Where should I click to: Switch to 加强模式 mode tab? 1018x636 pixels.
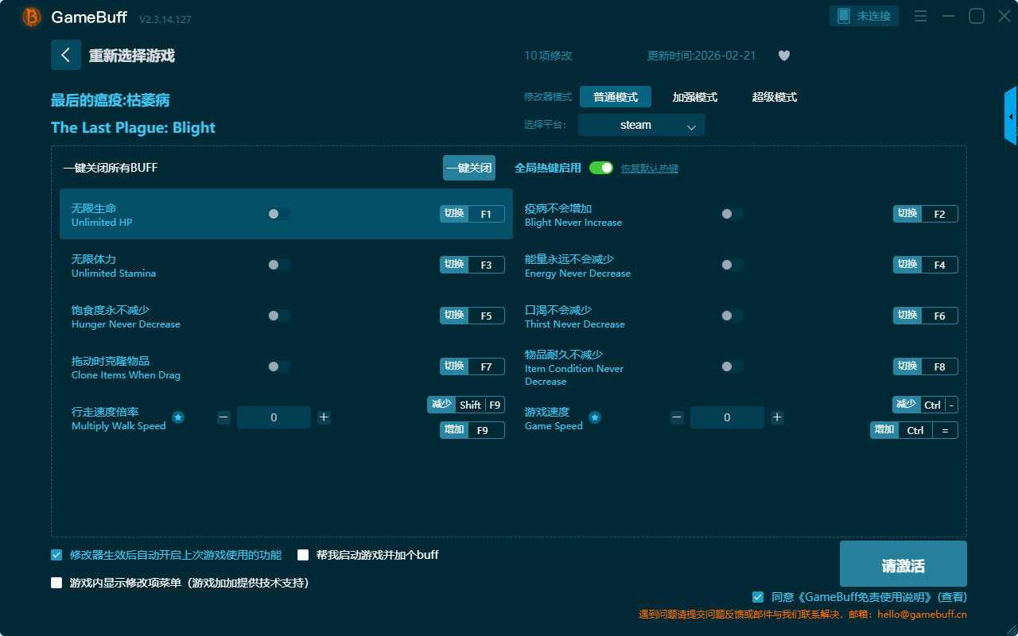[x=694, y=97]
